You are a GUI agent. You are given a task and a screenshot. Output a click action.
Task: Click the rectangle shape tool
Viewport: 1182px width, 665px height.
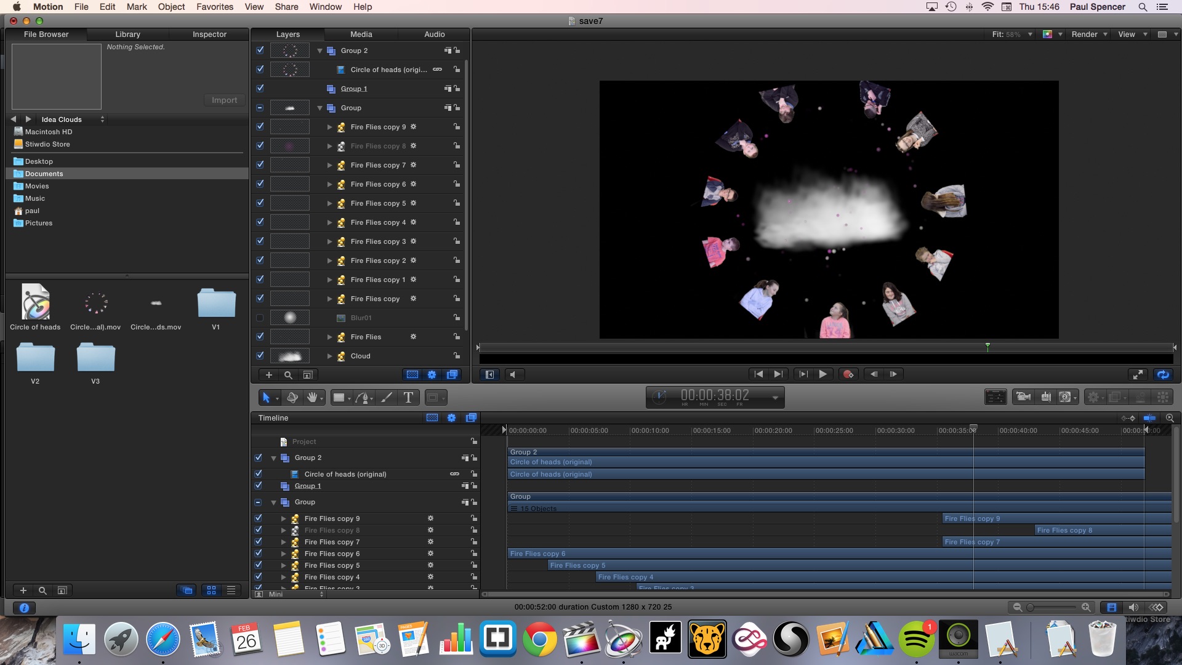click(339, 398)
